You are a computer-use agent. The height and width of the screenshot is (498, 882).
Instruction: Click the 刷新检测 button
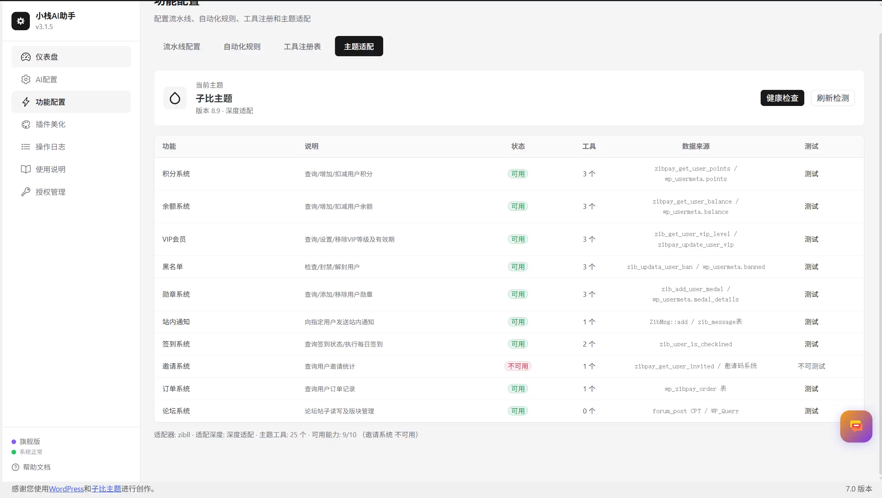pyautogui.click(x=833, y=98)
